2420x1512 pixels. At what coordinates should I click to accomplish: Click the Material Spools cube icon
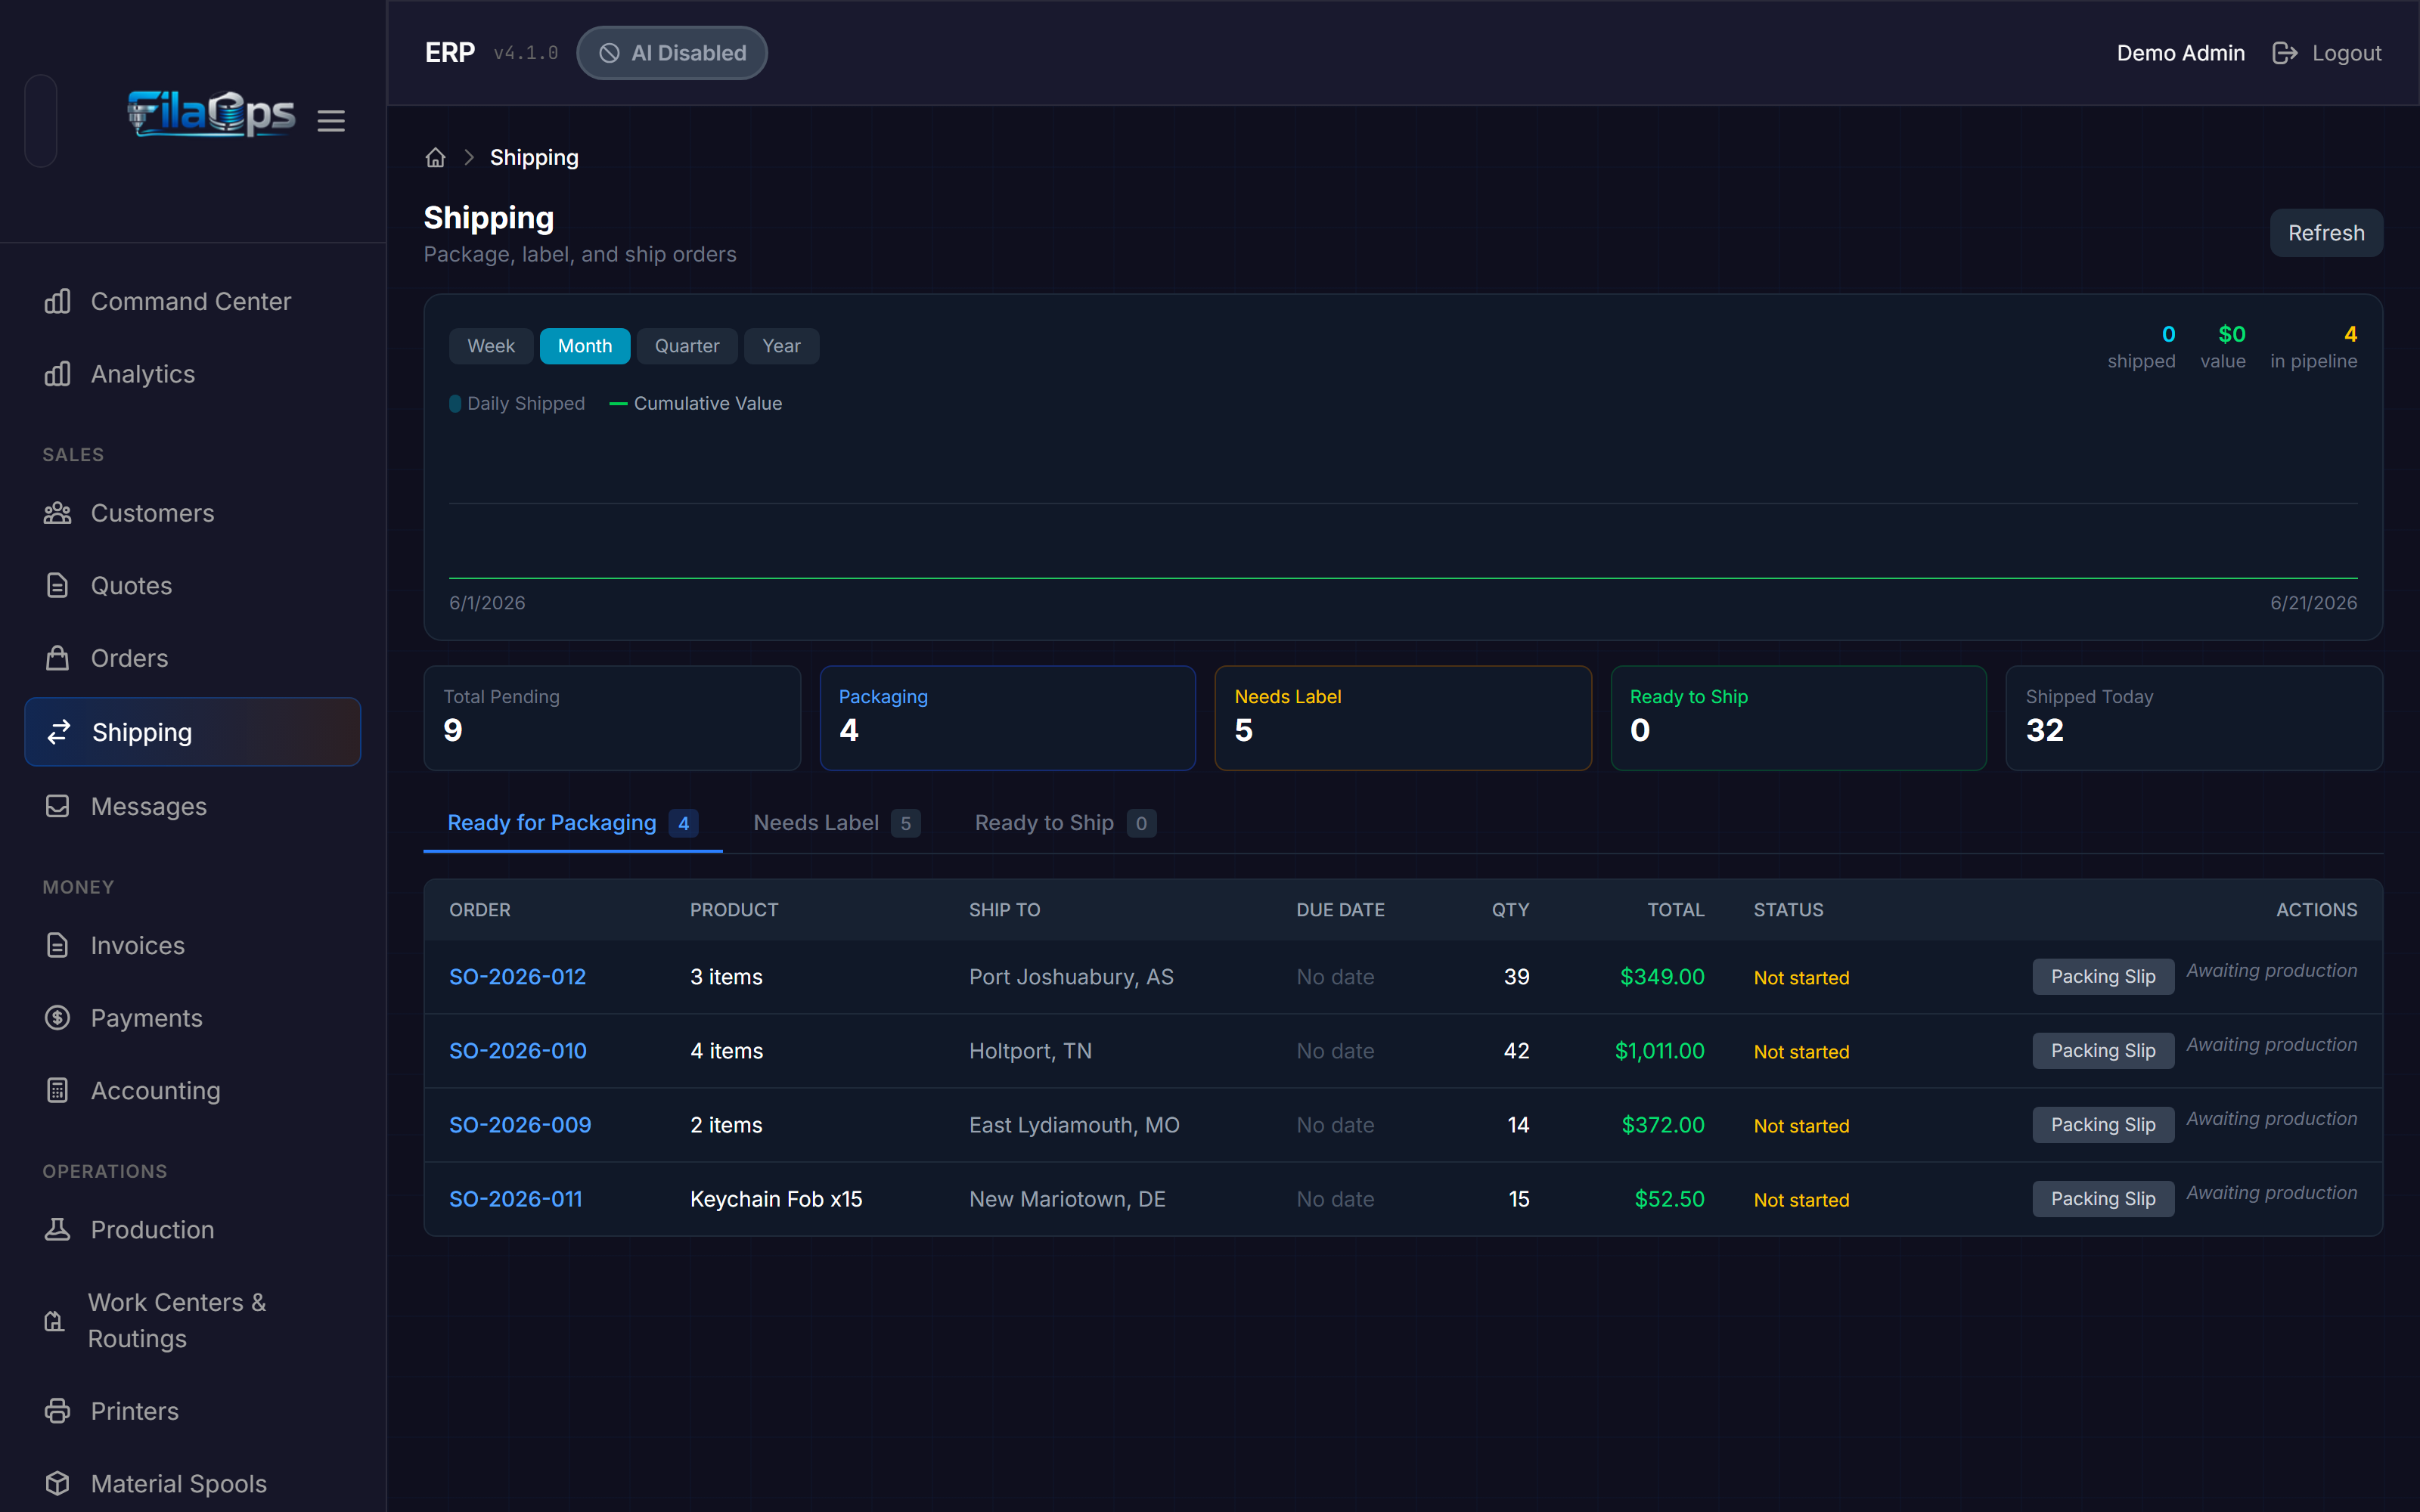(x=58, y=1483)
